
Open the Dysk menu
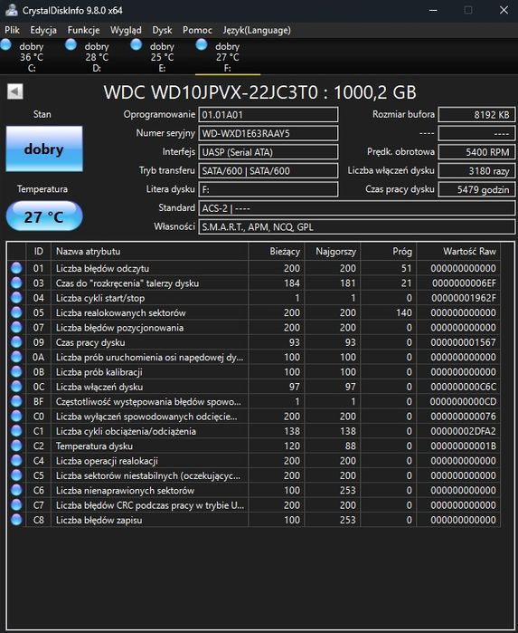162,30
